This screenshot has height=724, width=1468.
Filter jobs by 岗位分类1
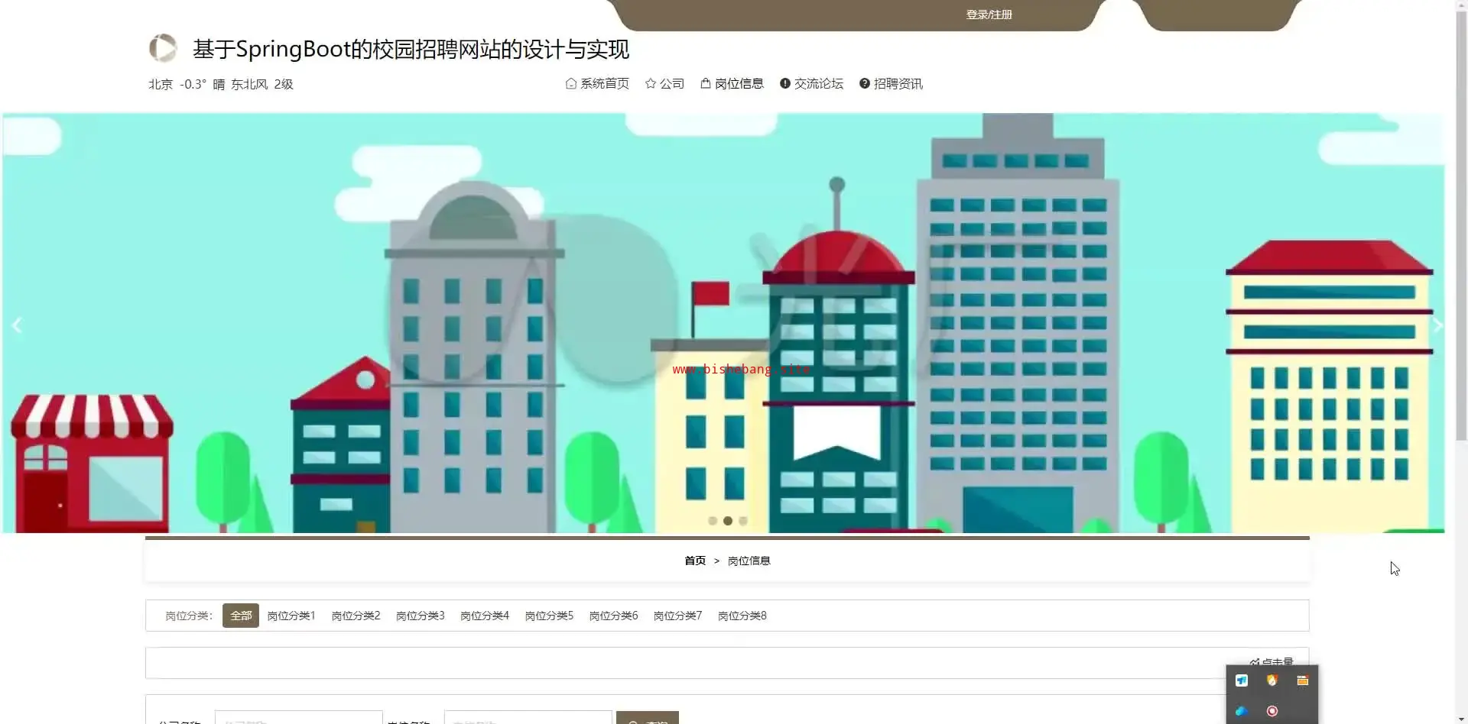click(x=291, y=616)
